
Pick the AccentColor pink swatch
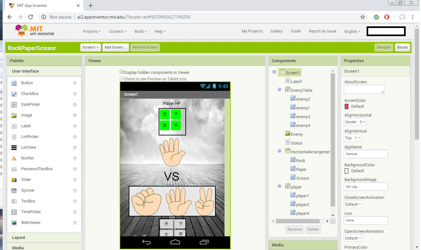(x=346, y=106)
